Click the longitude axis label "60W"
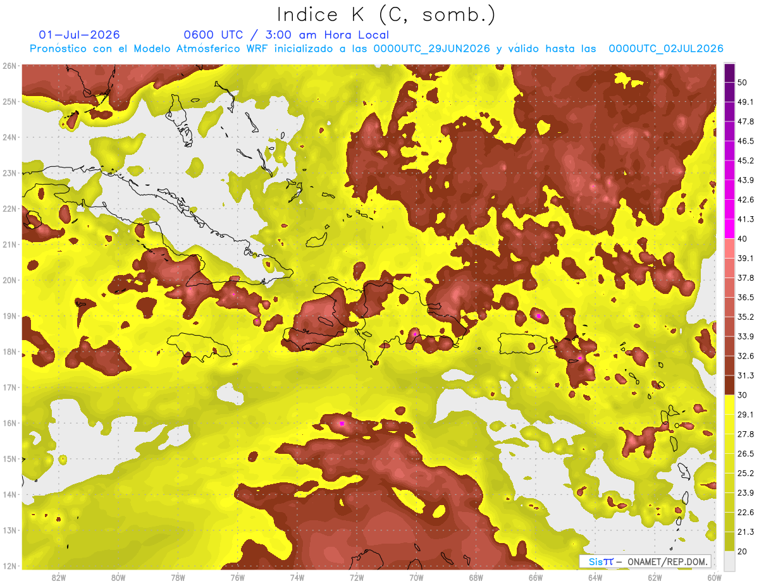 [714, 577]
